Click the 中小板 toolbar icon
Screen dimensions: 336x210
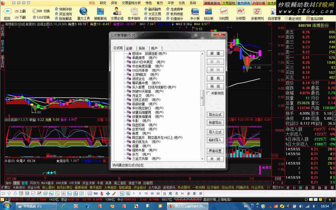[195, 12]
